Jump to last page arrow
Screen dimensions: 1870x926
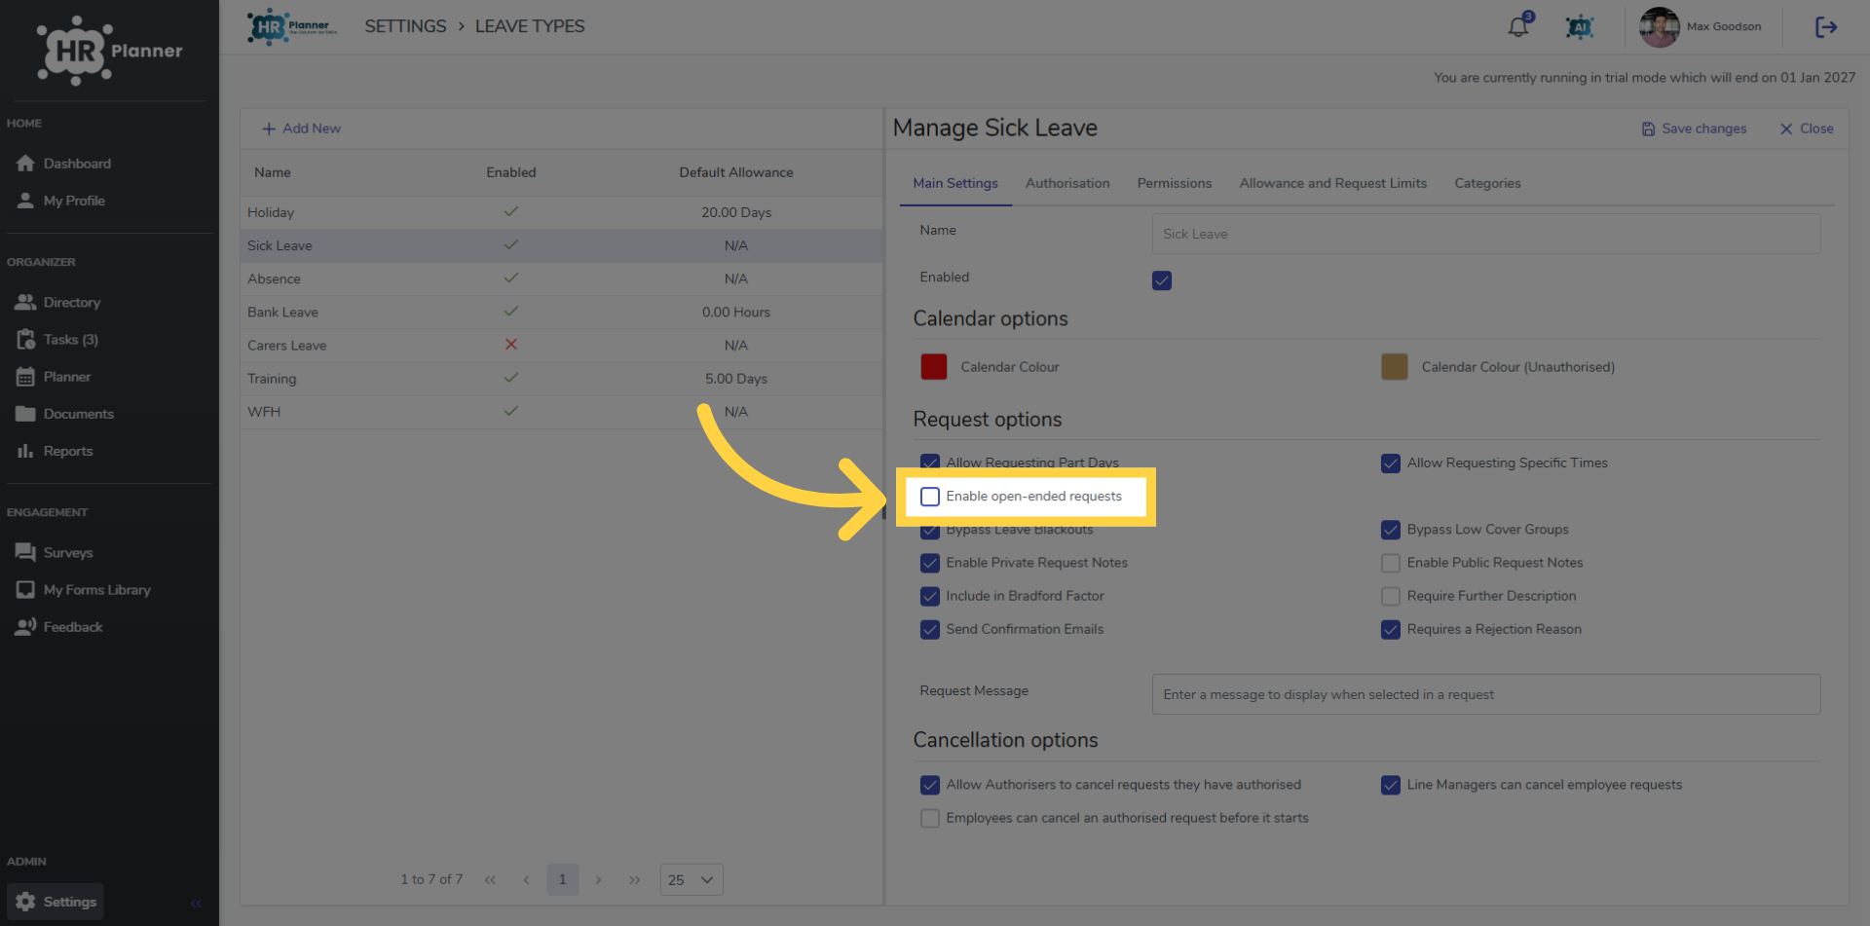click(635, 880)
